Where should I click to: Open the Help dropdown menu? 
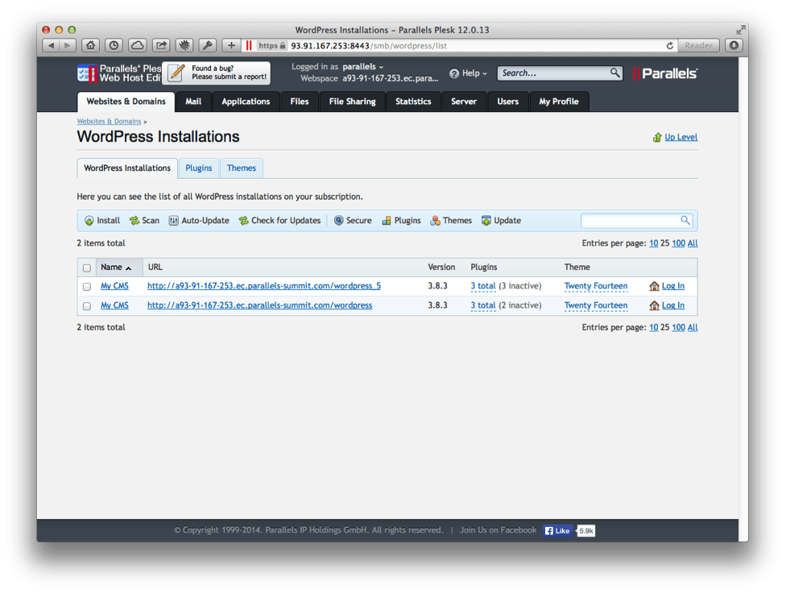coord(469,73)
